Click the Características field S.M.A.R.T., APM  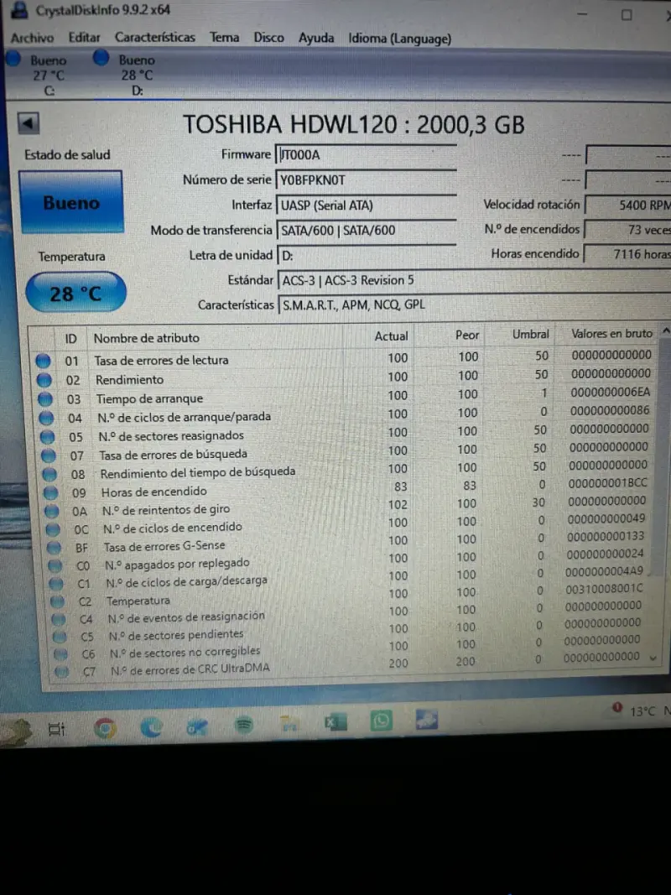pyautogui.click(x=474, y=304)
